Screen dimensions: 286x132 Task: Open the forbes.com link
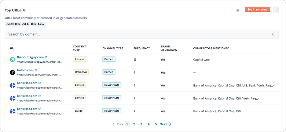pyautogui.click(x=25, y=70)
